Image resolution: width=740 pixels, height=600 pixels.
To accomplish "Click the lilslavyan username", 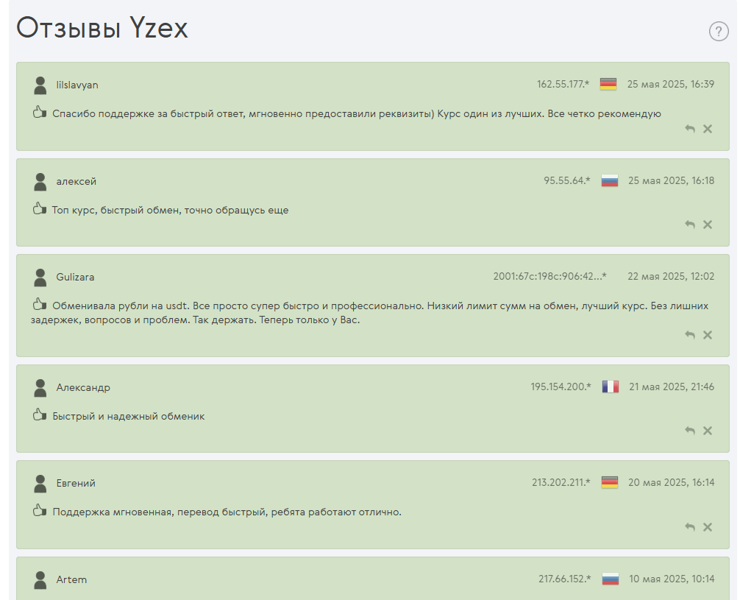I will 77,85.
